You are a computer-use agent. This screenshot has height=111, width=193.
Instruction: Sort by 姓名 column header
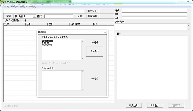click(15, 24)
